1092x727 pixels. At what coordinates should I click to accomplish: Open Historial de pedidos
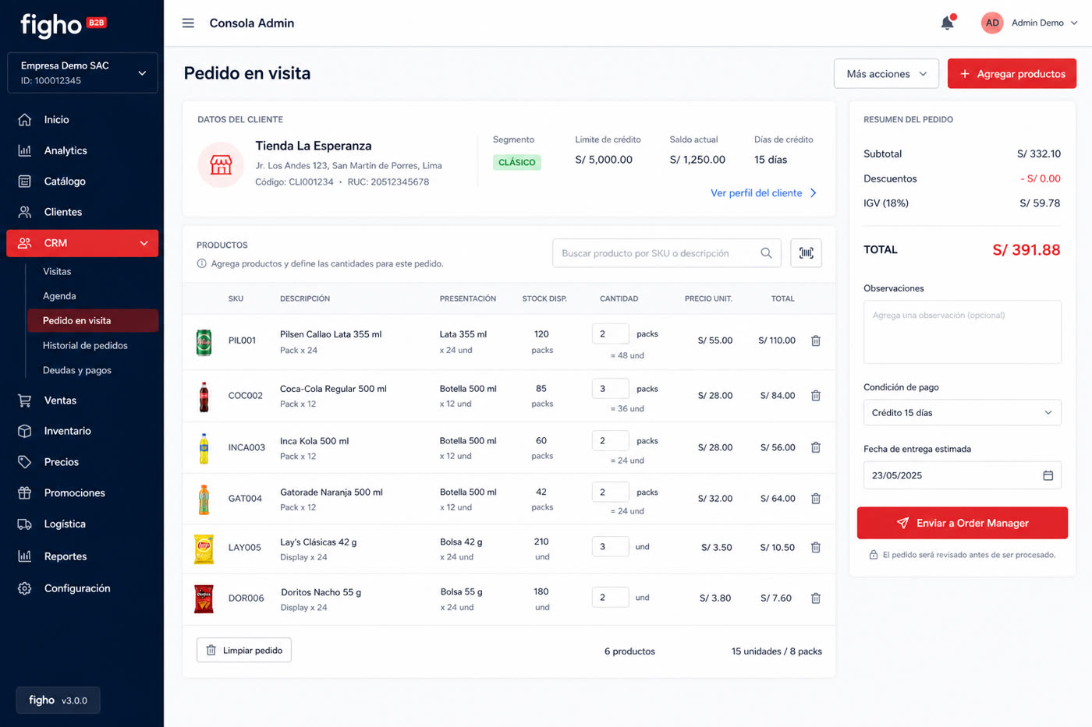[x=85, y=345]
